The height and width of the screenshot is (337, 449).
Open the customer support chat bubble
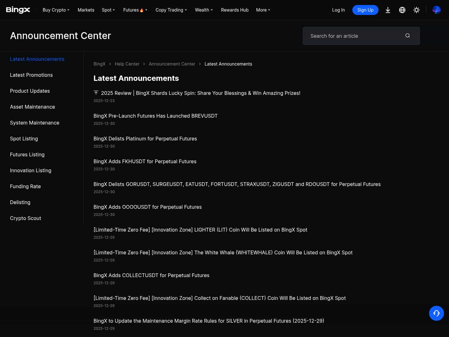[x=437, y=313]
